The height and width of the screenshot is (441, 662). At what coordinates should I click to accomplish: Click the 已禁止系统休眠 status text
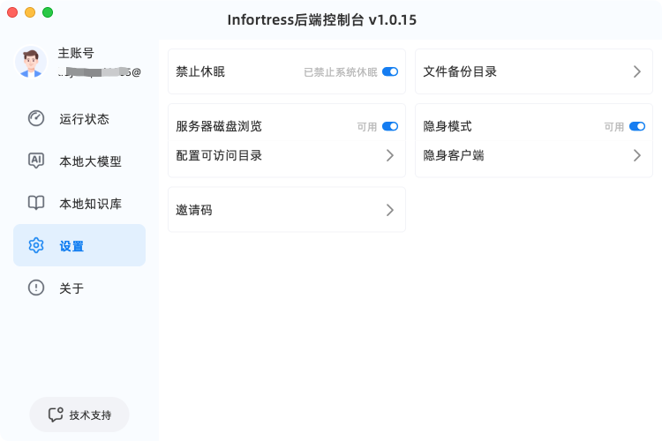341,72
